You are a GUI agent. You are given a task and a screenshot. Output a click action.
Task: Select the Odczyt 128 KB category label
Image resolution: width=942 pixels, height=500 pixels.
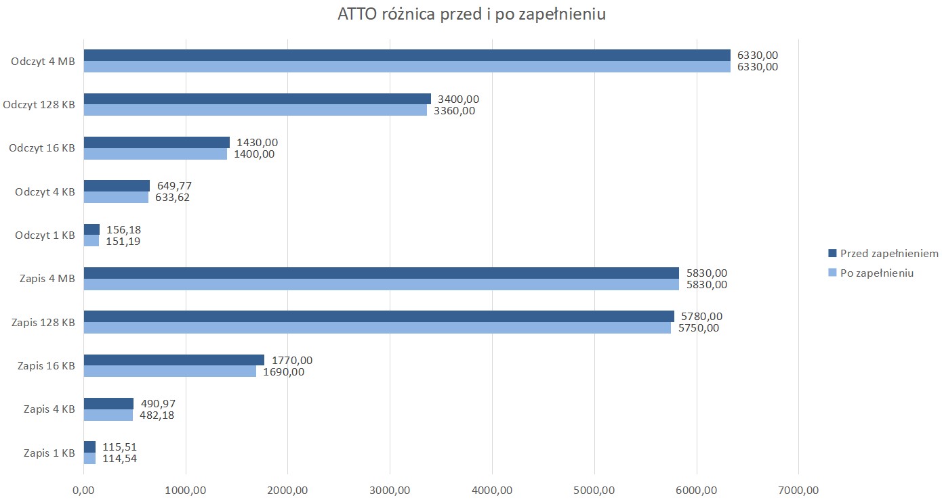(x=39, y=105)
